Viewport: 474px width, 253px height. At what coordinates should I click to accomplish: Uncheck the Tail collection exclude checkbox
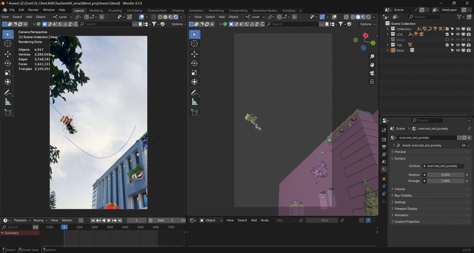coord(447,45)
